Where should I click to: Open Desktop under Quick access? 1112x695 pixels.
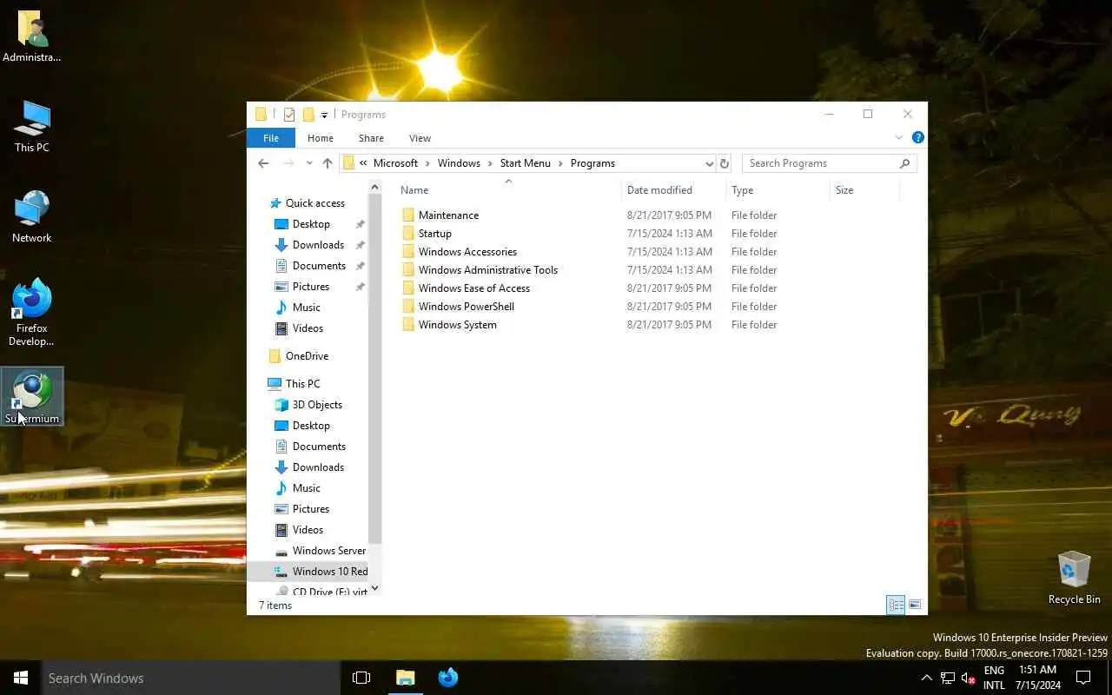pyautogui.click(x=311, y=224)
